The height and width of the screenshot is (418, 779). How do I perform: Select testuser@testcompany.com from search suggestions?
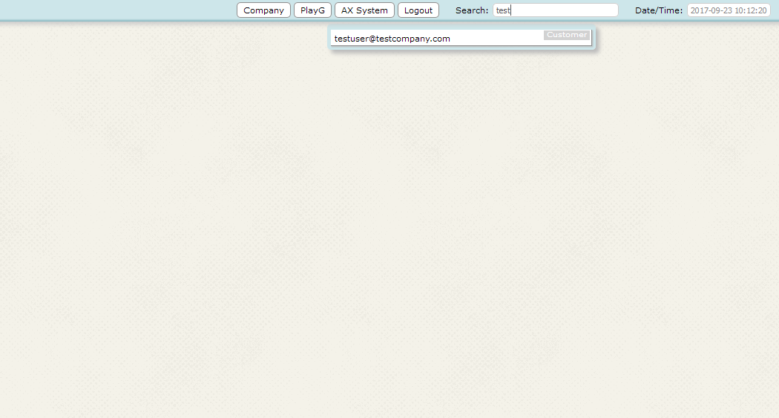point(392,39)
